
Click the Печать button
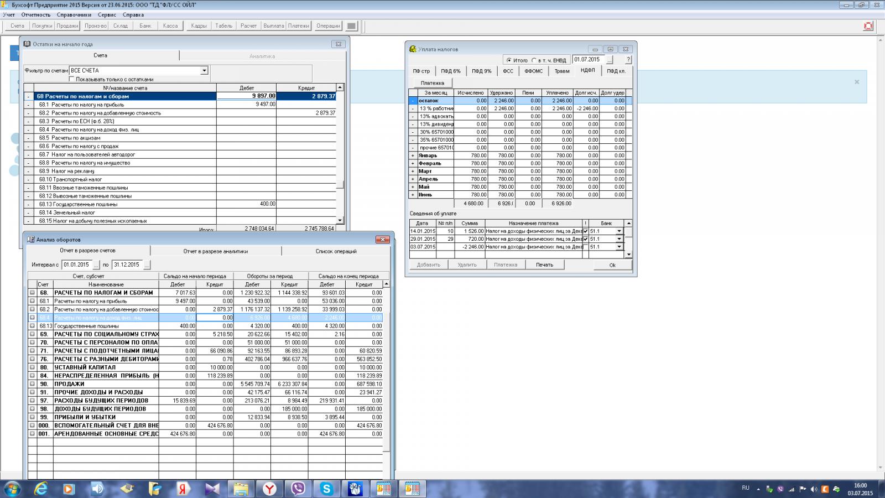coord(544,265)
